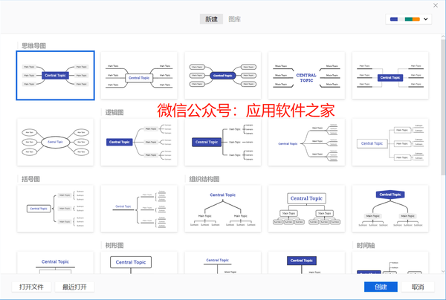Click 取消 to cancel the dialog
Screen dimensions: 446x300
[x=417, y=287]
